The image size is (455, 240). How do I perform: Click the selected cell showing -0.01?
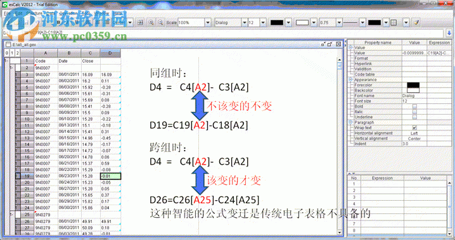click(110, 176)
